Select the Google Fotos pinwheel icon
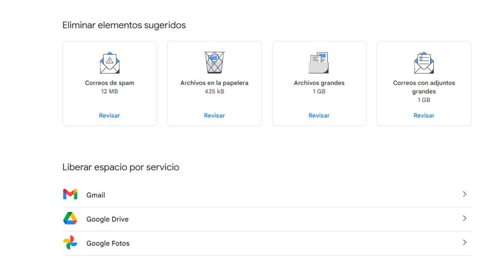The height and width of the screenshot is (280, 499). coord(70,243)
